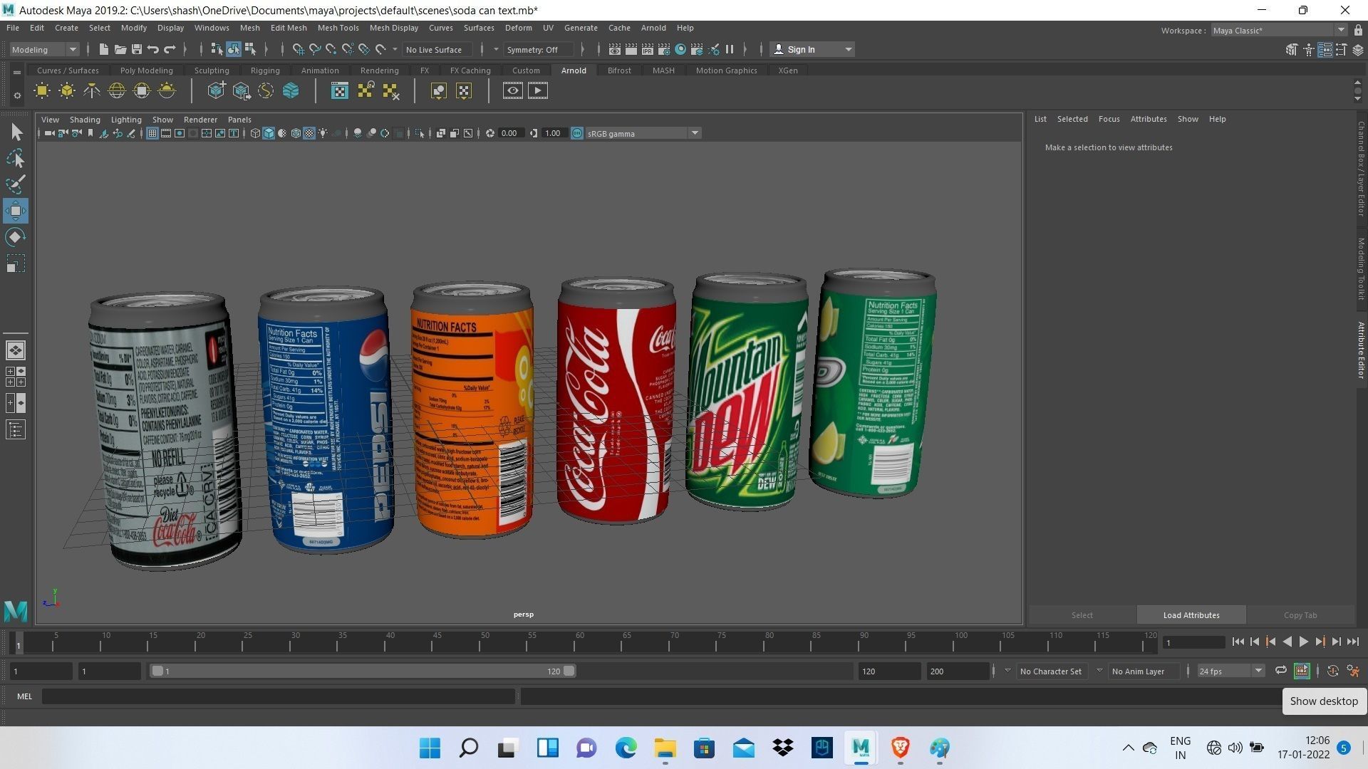Expand Workspace Maya Classic dropdown
Screen dimensions: 1368x769
(1278, 30)
